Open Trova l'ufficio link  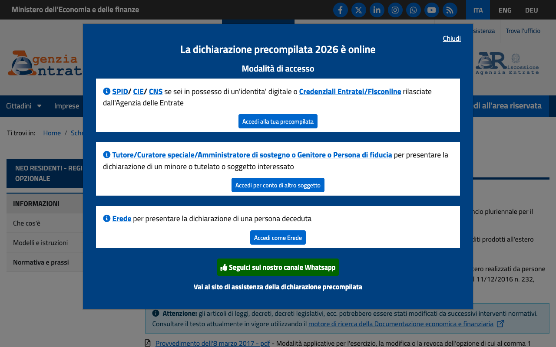[x=523, y=31]
